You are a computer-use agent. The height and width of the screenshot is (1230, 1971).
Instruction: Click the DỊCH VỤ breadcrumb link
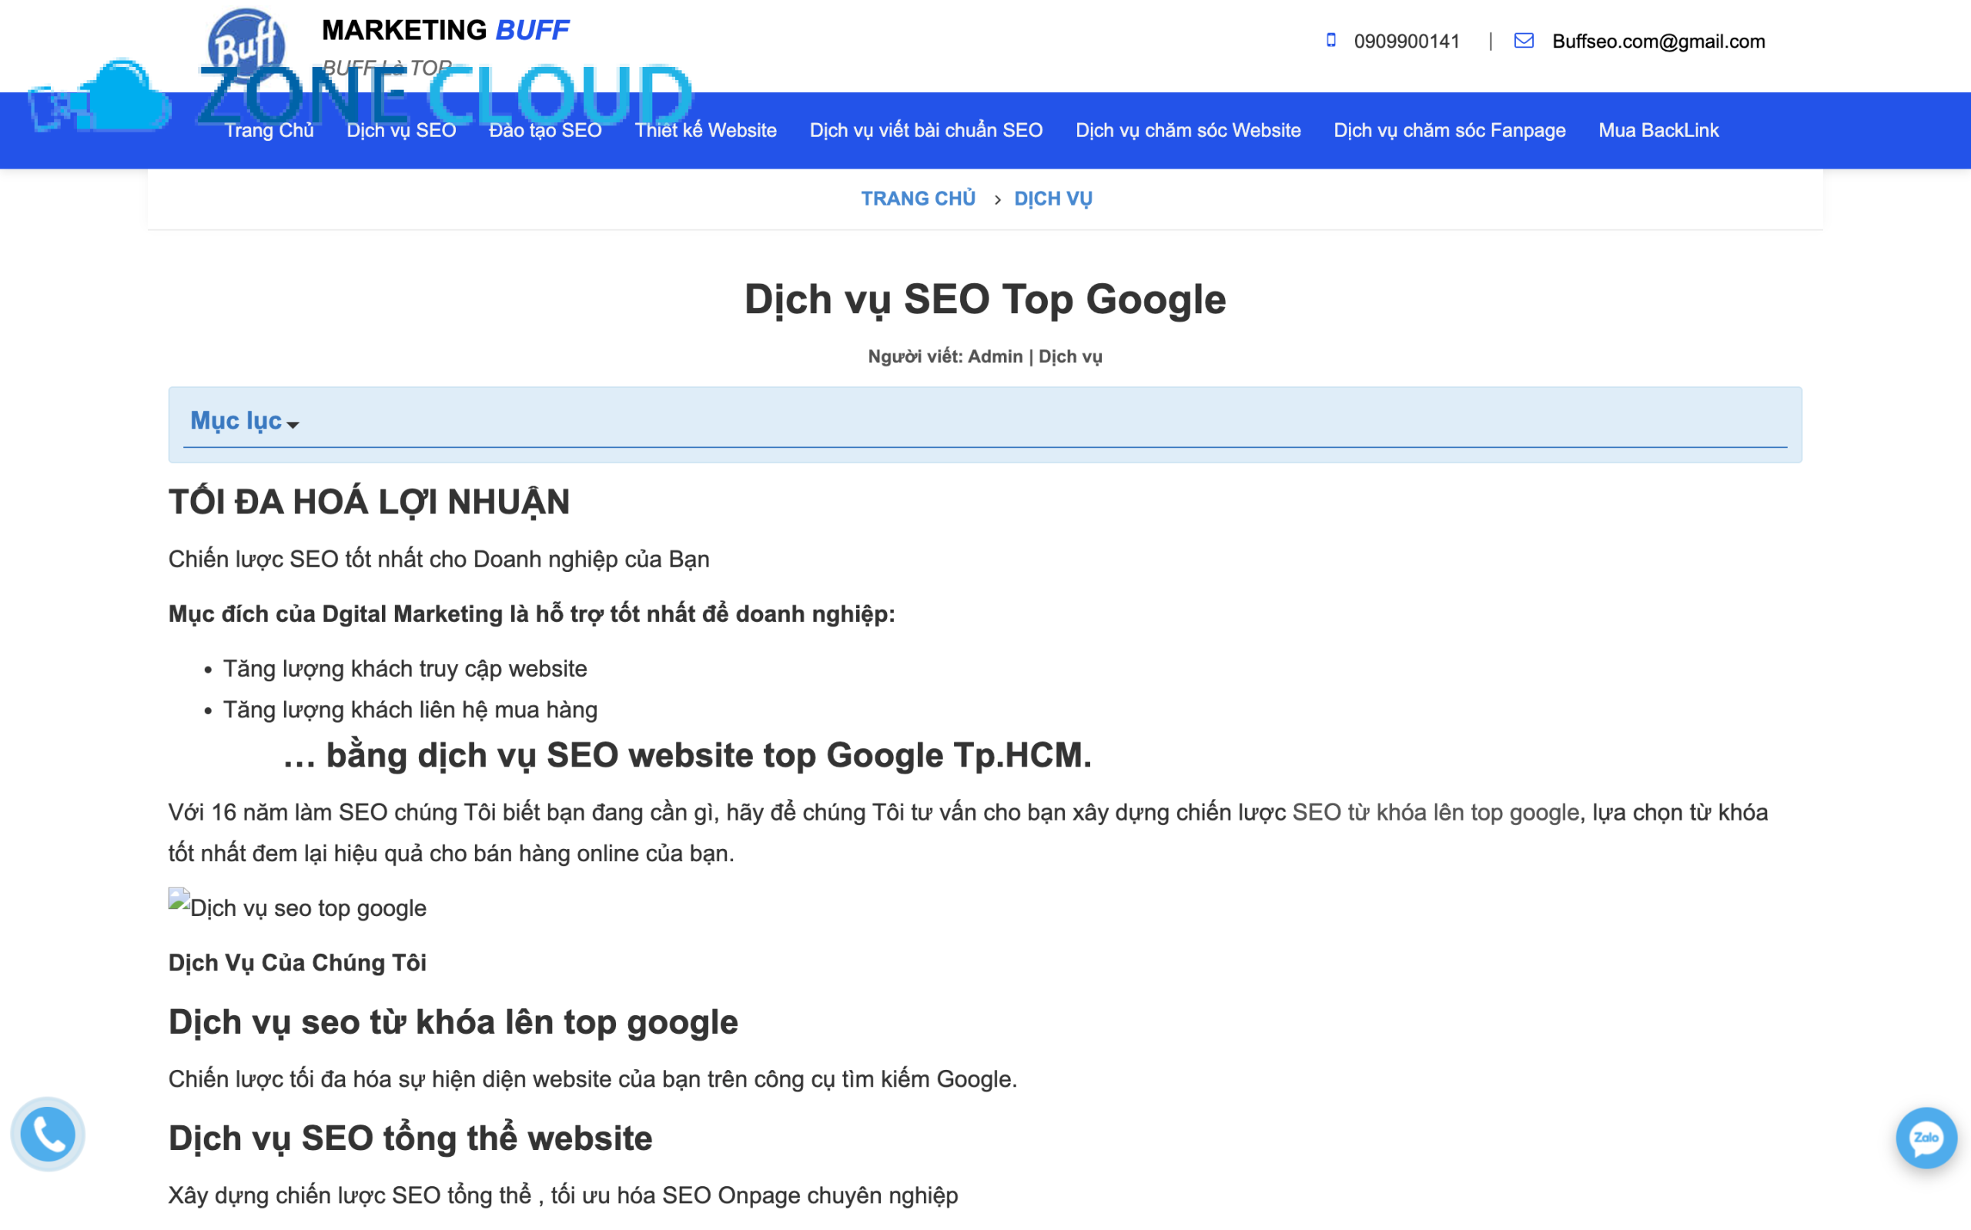coord(1052,199)
